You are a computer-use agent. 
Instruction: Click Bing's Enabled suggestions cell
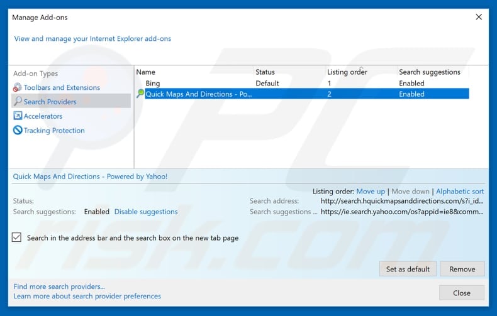tap(411, 84)
